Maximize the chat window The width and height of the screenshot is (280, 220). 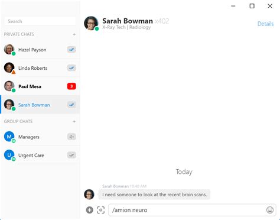click(x=252, y=6)
